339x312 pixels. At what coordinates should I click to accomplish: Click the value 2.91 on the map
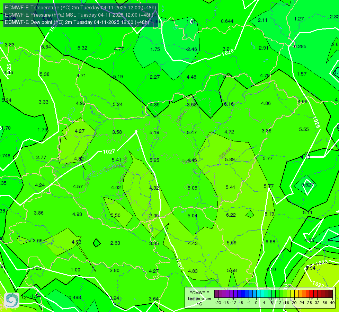tap(264, 48)
